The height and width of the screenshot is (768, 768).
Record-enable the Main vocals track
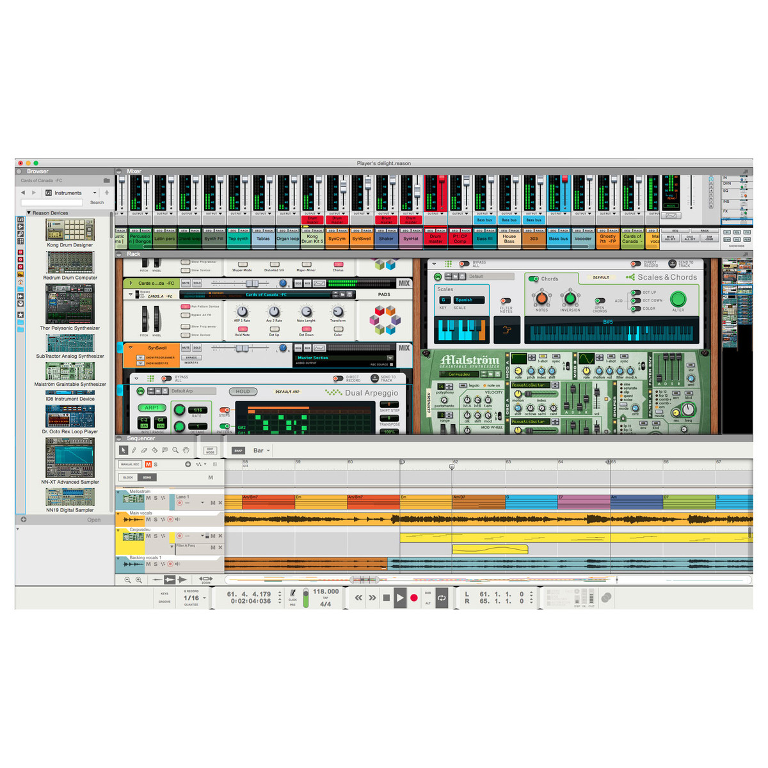click(170, 518)
